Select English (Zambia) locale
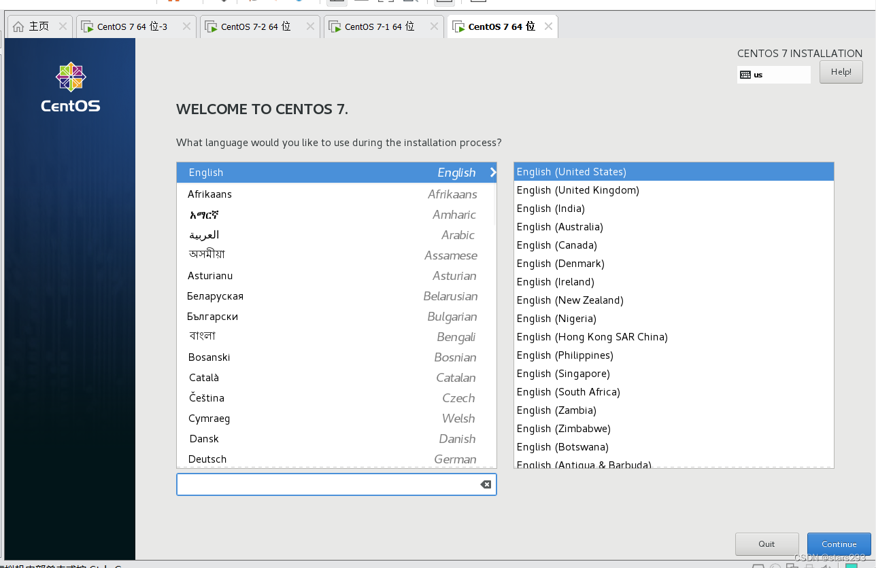The height and width of the screenshot is (568, 876). 673,410
